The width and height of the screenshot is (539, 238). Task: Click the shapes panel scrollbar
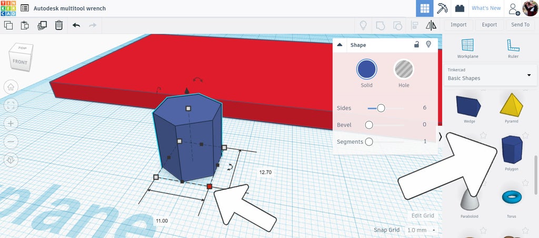tap(536, 175)
